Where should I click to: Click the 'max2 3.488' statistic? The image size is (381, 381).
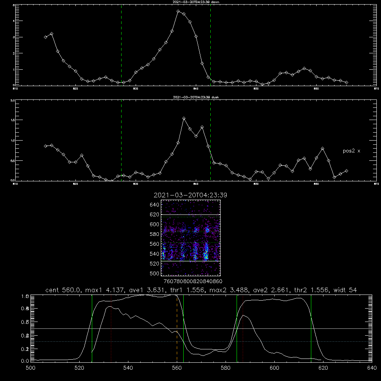tap(229, 290)
